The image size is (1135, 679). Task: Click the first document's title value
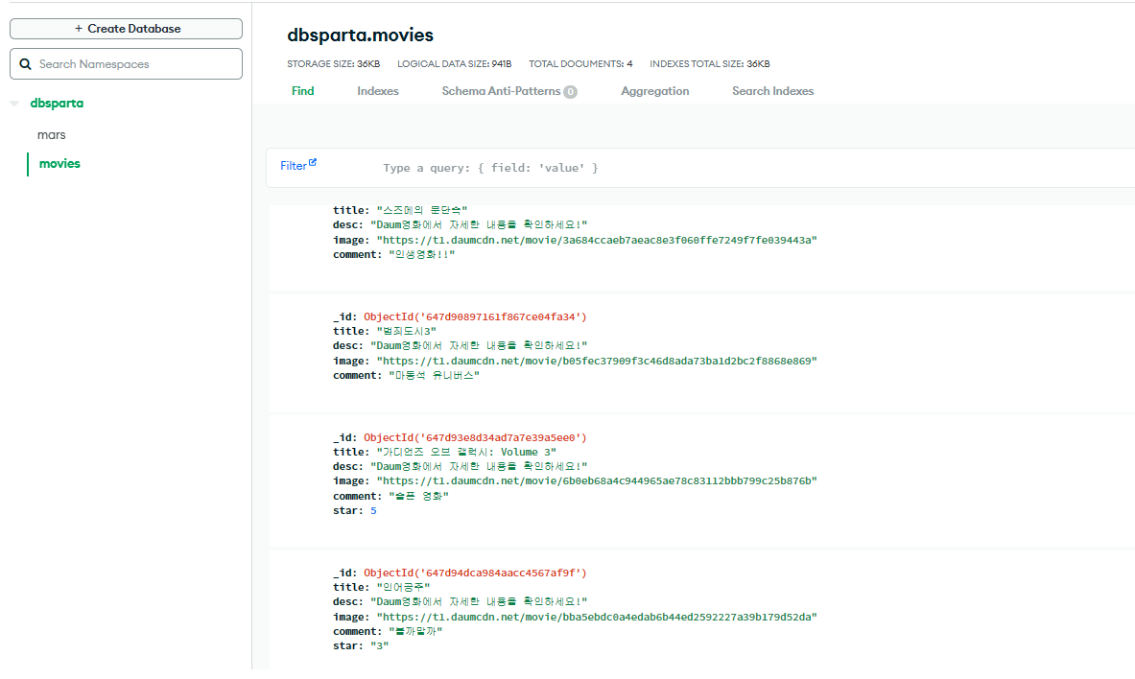point(422,211)
